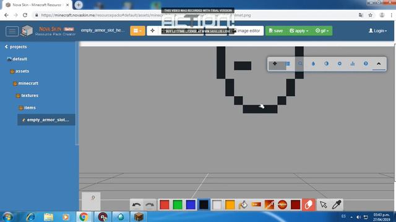Click the empty_armor_slot_he... file title in header
The width and height of the screenshot is (396, 222).
pyautogui.click(x=103, y=30)
